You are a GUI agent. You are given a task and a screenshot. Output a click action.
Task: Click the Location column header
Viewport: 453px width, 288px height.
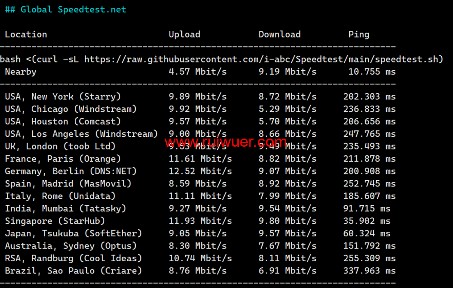(26, 34)
